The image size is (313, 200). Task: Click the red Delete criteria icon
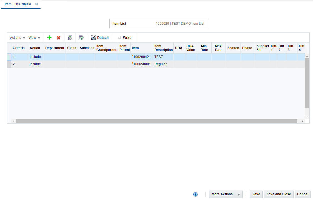(59, 37)
